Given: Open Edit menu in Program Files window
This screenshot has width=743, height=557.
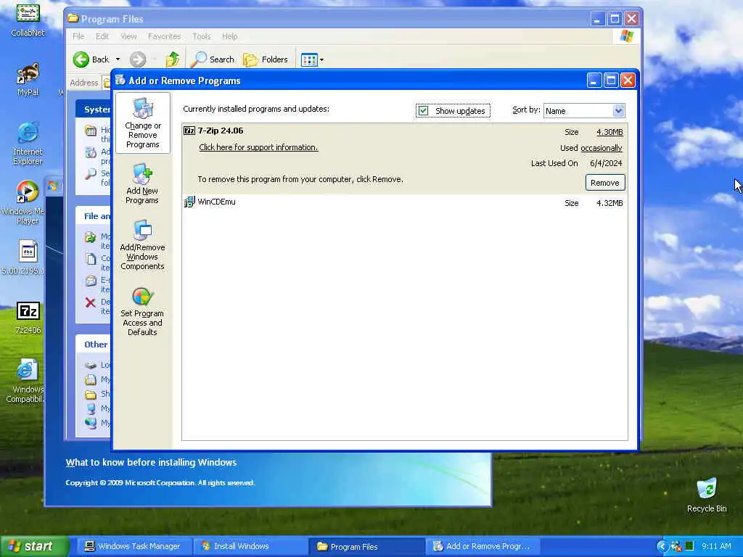Looking at the screenshot, I should pos(102,36).
